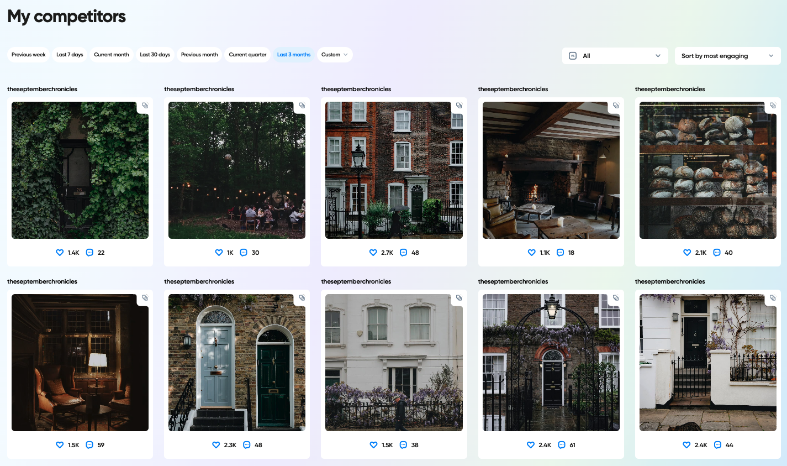Click theseptemberchronicles name above armchair room post

(42, 281)
